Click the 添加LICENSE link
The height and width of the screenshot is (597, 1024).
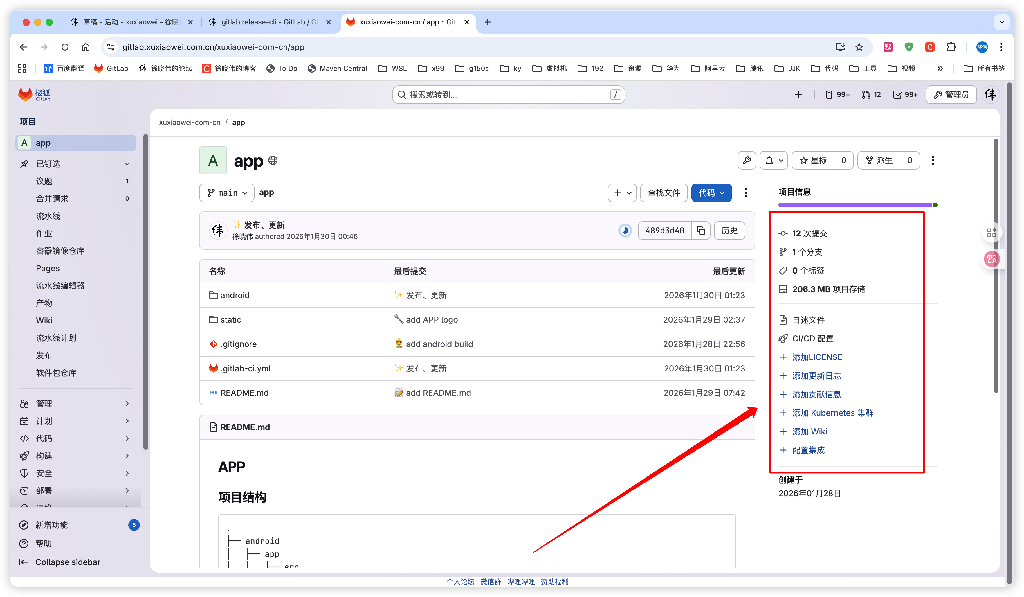click(817, 357)
